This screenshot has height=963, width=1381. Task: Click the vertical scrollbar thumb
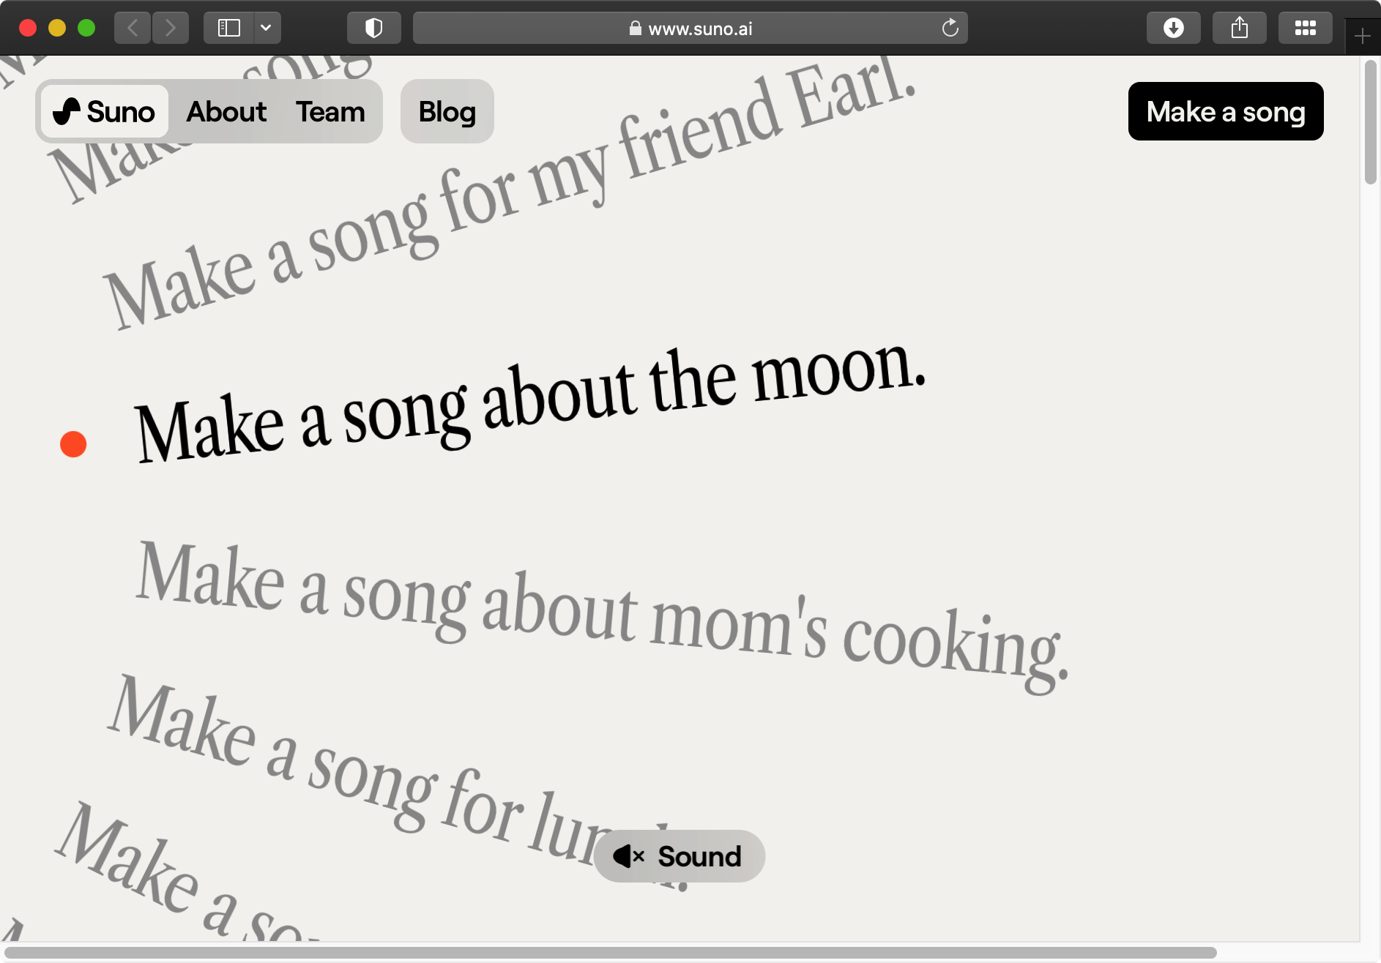pos(1371,122)
